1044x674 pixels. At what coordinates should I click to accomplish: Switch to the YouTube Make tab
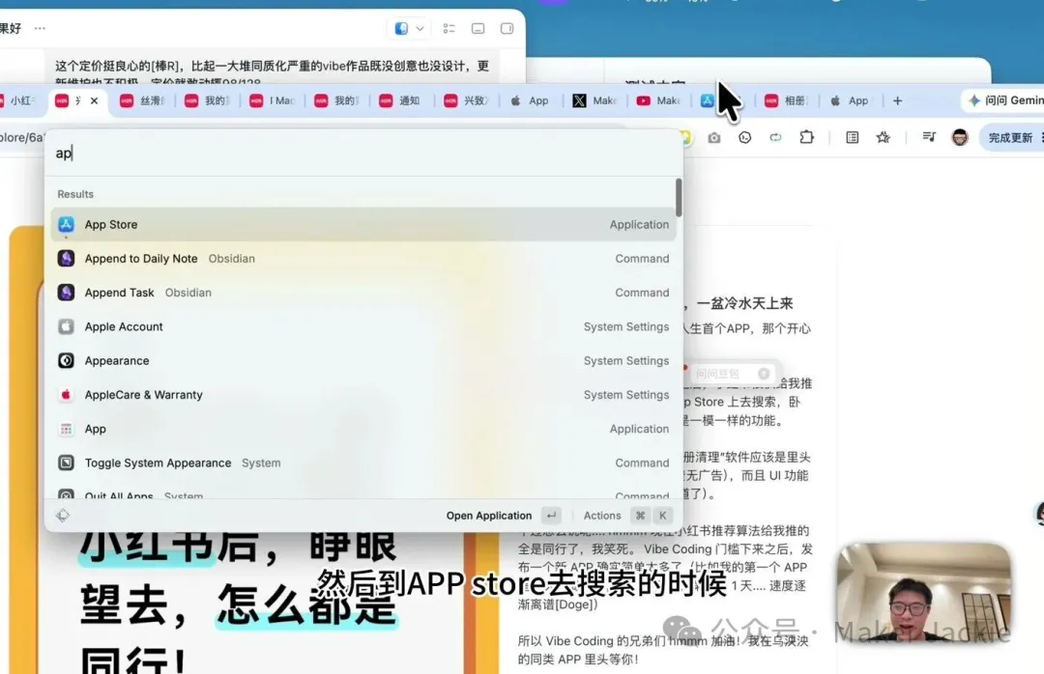pyautogui.click(x=659, y=100)
